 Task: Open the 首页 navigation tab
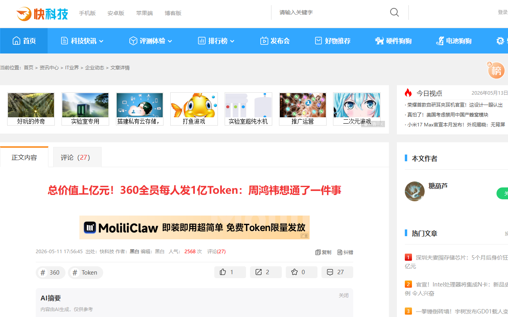point(24,41)
